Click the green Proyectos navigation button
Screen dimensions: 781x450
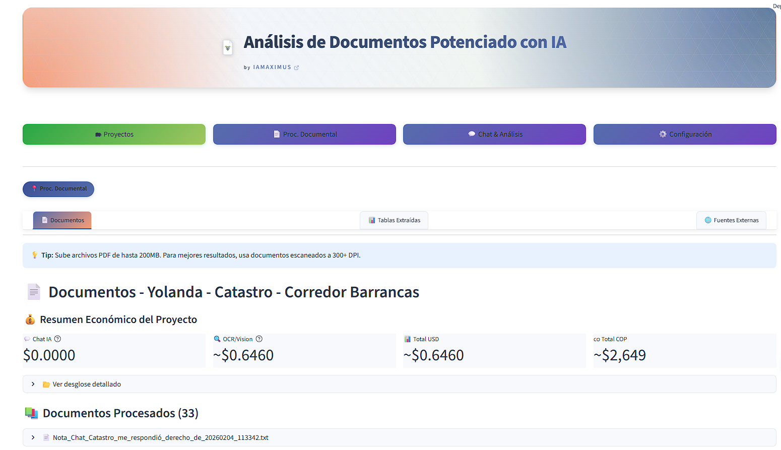coord(114,134)
